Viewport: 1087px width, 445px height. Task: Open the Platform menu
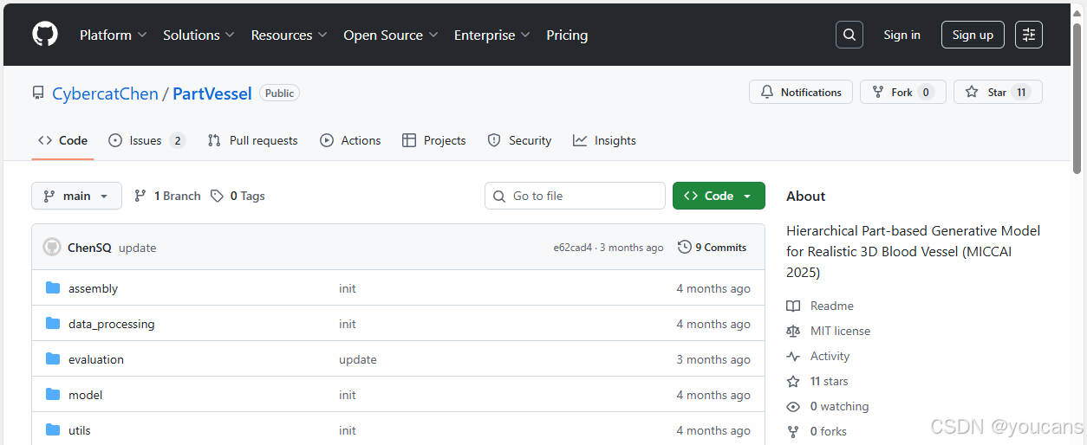point(114,35)
